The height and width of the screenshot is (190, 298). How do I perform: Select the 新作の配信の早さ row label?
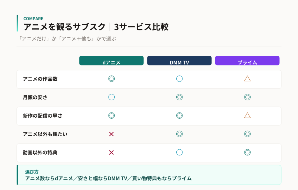(42, 115)
